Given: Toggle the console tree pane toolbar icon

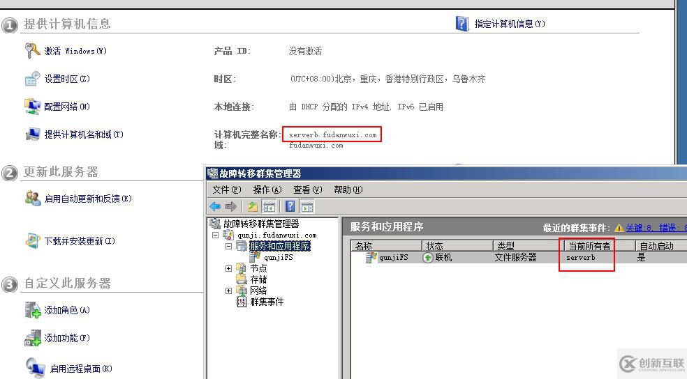Looking at the screenshot, I should (269, 206).
